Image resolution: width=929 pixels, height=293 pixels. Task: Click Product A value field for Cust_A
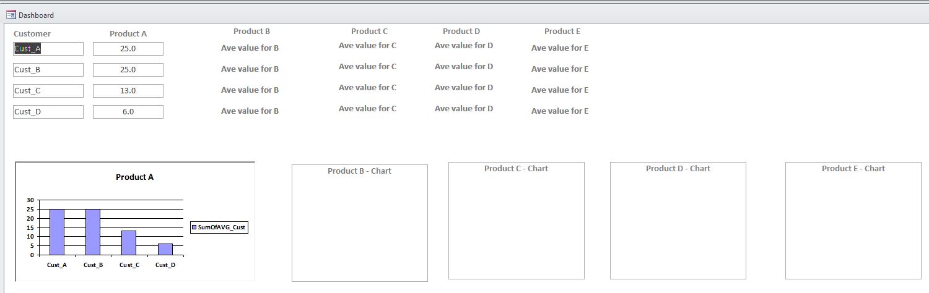[128, 49]
